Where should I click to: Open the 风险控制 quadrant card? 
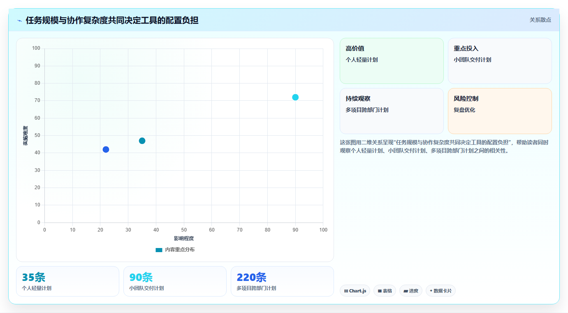coord(500,111)
